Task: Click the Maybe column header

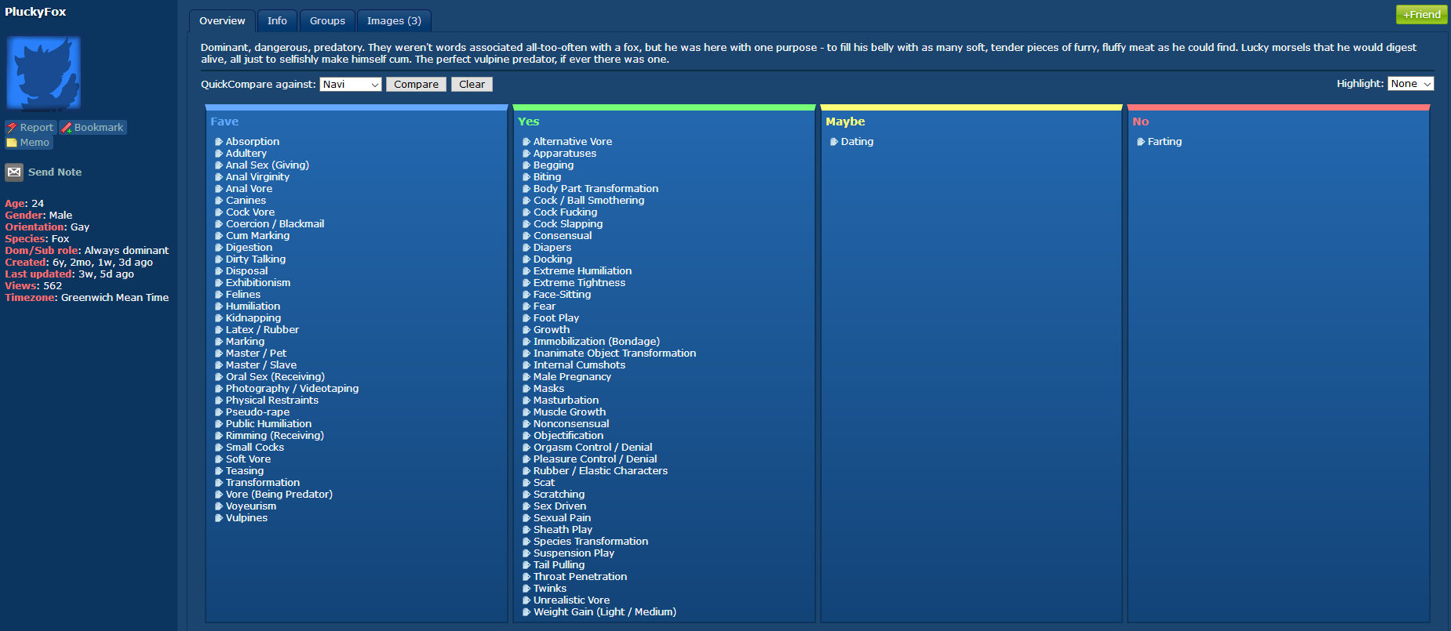Action: click(845, 121)
